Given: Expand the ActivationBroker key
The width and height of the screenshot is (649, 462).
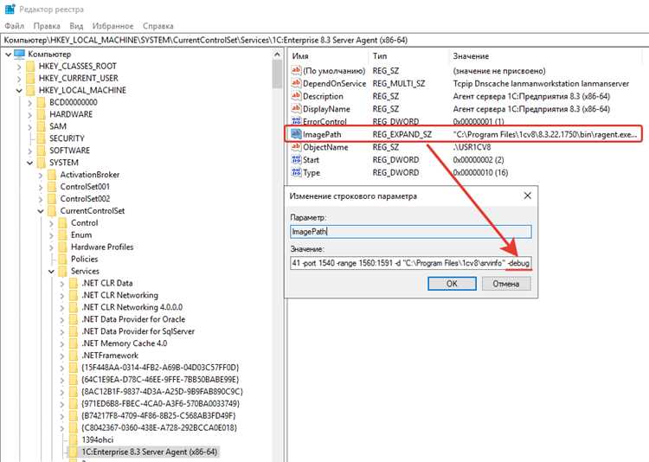Looking at the screenshot, I should [x=41, y=175].
